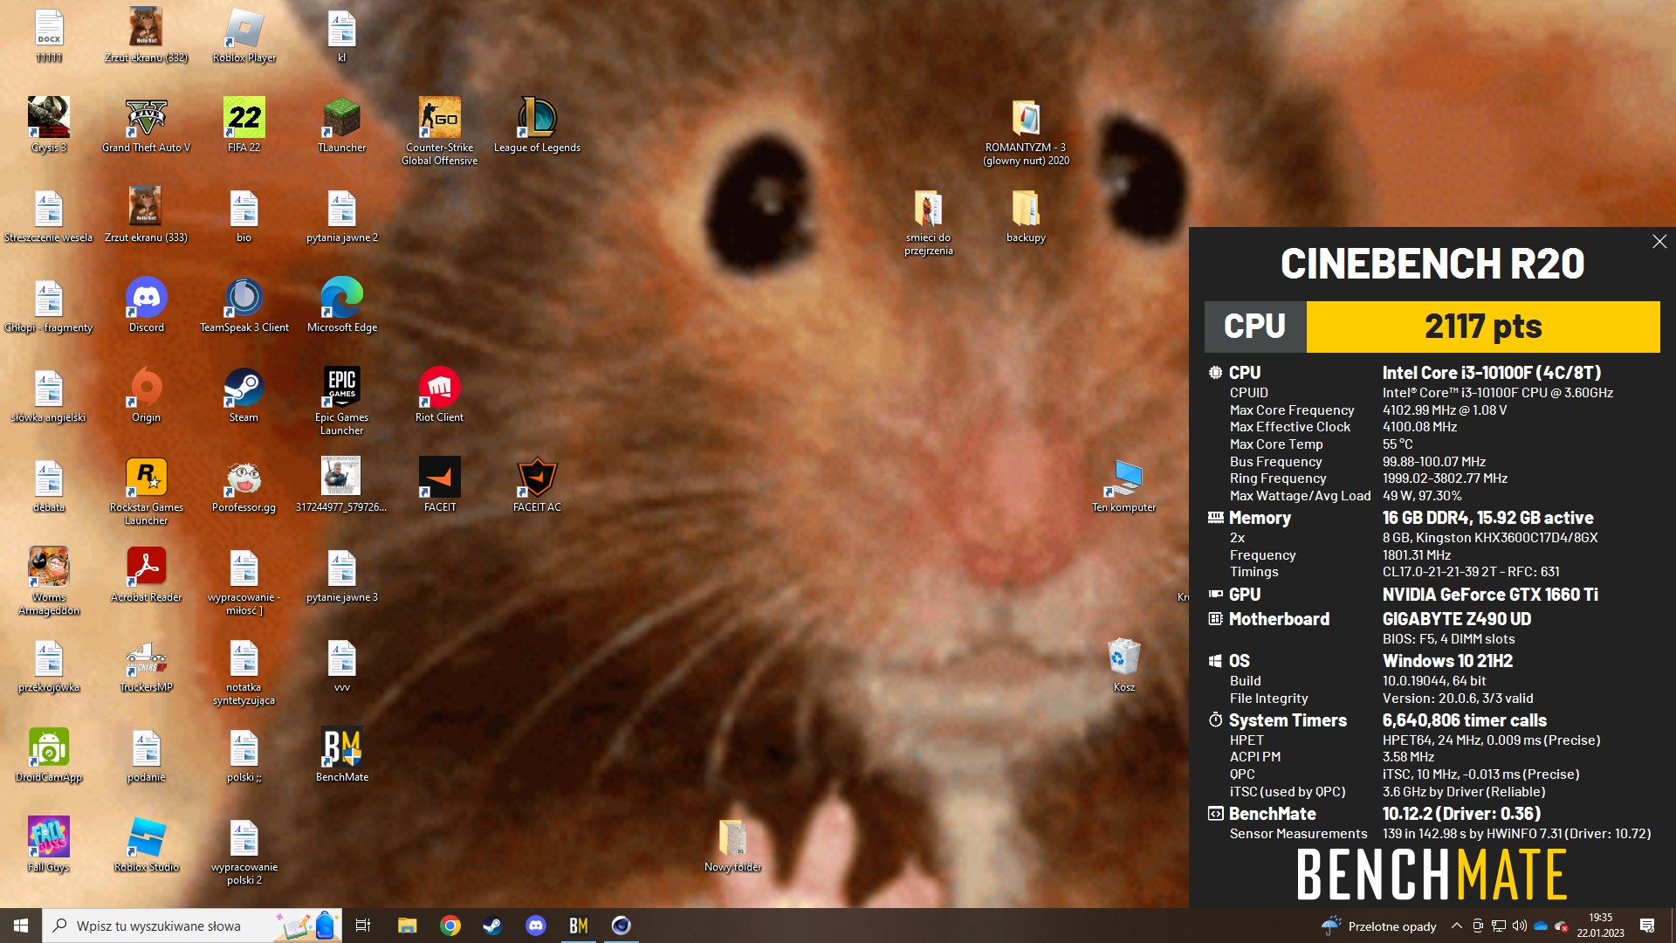The image size is (1676, 943).
Task: Open Counter-Strike Global Offensive shortcut
Action: 439,132
